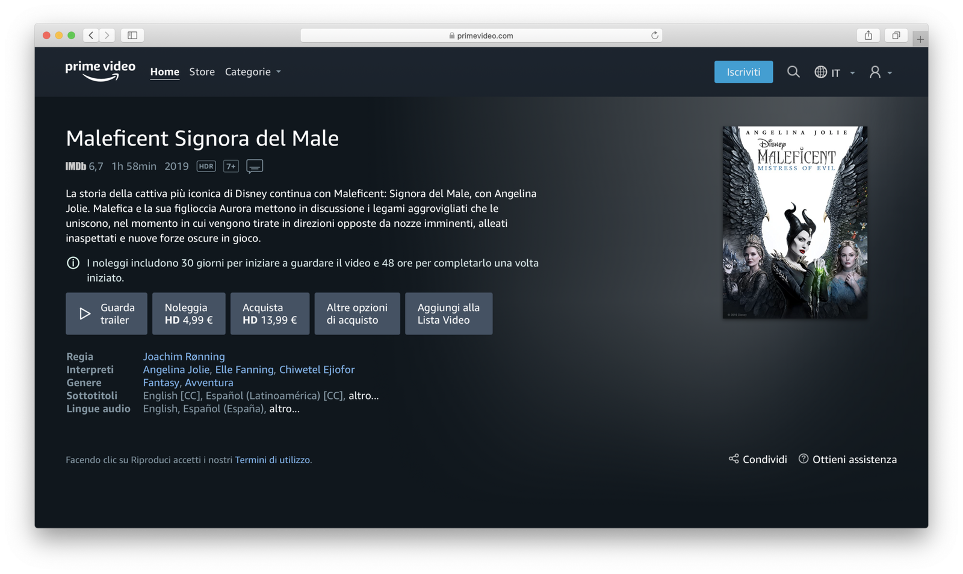The image size is (963, 574).
Task: Click the globe language icon
Action: tap(820, 72)
